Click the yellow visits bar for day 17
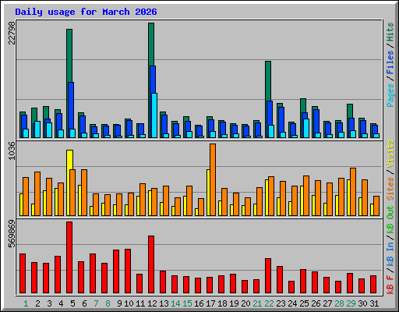Screen dimensions: 399x312 coord(208,193)
